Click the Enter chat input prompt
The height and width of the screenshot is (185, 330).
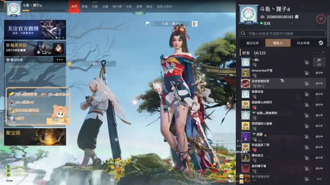click(x=9, y=181)
